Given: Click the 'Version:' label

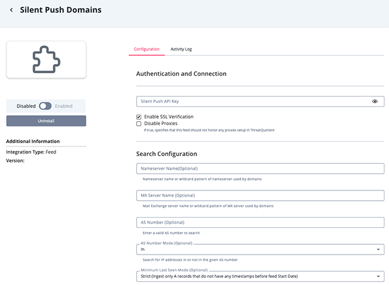Looking at the screenshot, I should tap(16, 161).
